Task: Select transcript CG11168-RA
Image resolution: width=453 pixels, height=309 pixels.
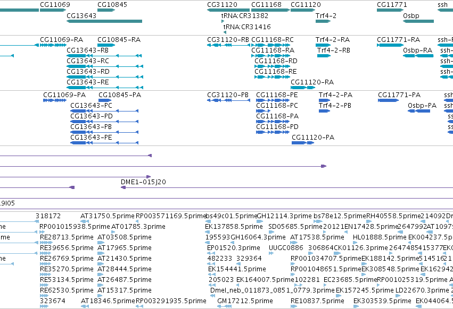Action: 273,50
